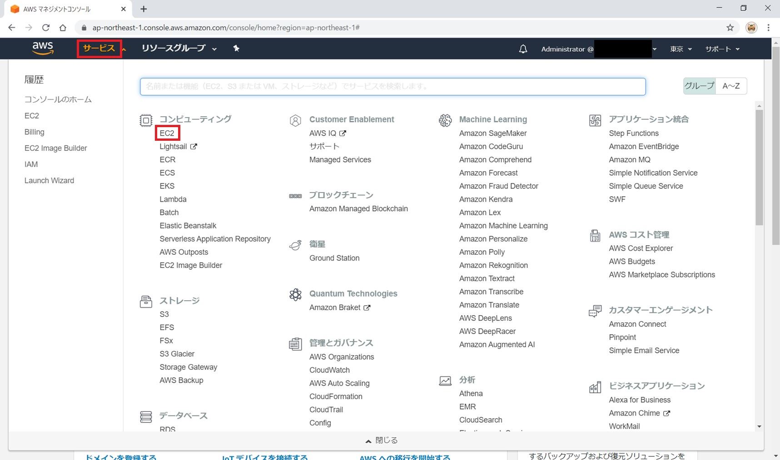Screen dimensions: 780x460
Task: Open AWS Cost Explorer link
Action: point(641,248)
